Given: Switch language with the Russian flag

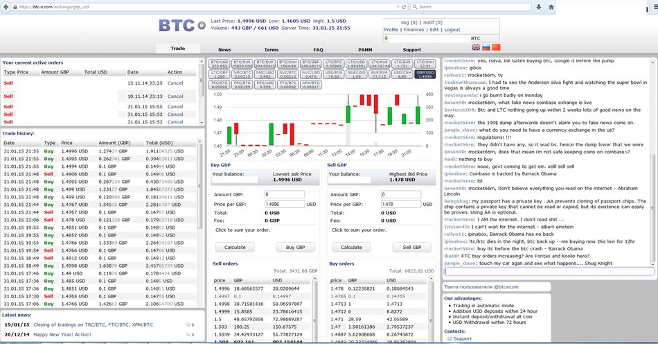Looking at the screenshot, I should 486,47.
